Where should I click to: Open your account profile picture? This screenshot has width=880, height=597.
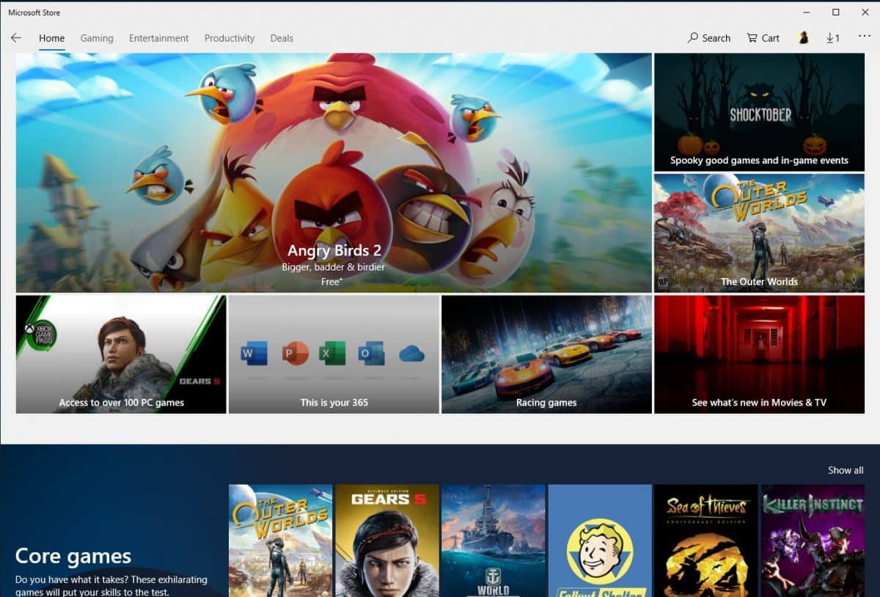(x=804, y=37)
